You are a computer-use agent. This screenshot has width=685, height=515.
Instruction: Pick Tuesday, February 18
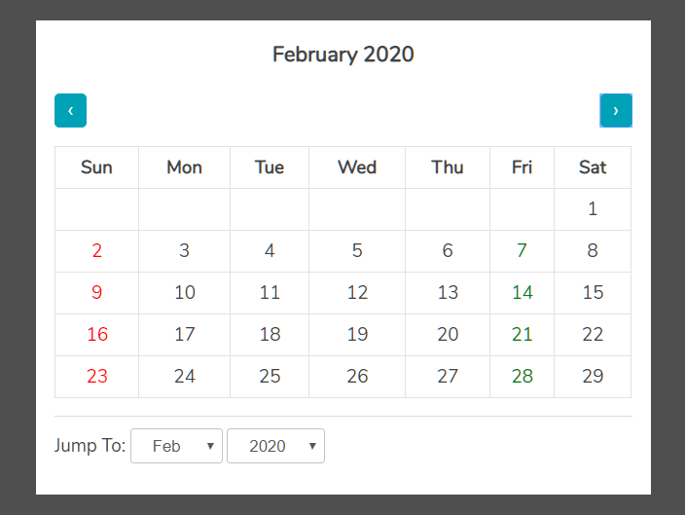click(x=270, y=335)
